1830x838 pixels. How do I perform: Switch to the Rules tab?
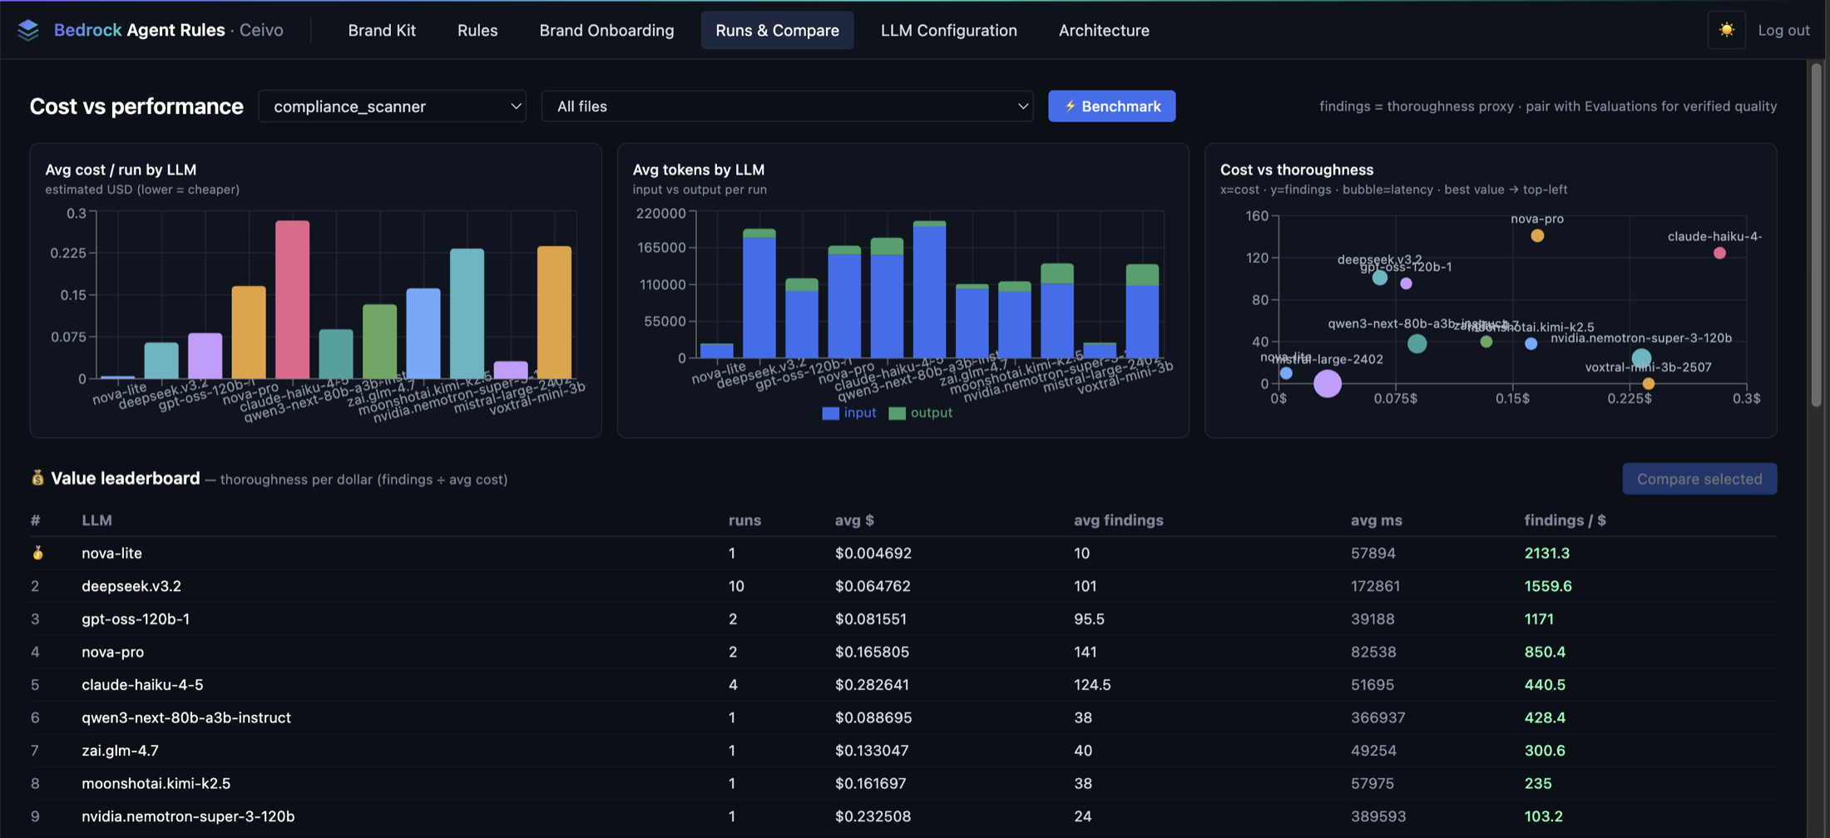(477, 30)
